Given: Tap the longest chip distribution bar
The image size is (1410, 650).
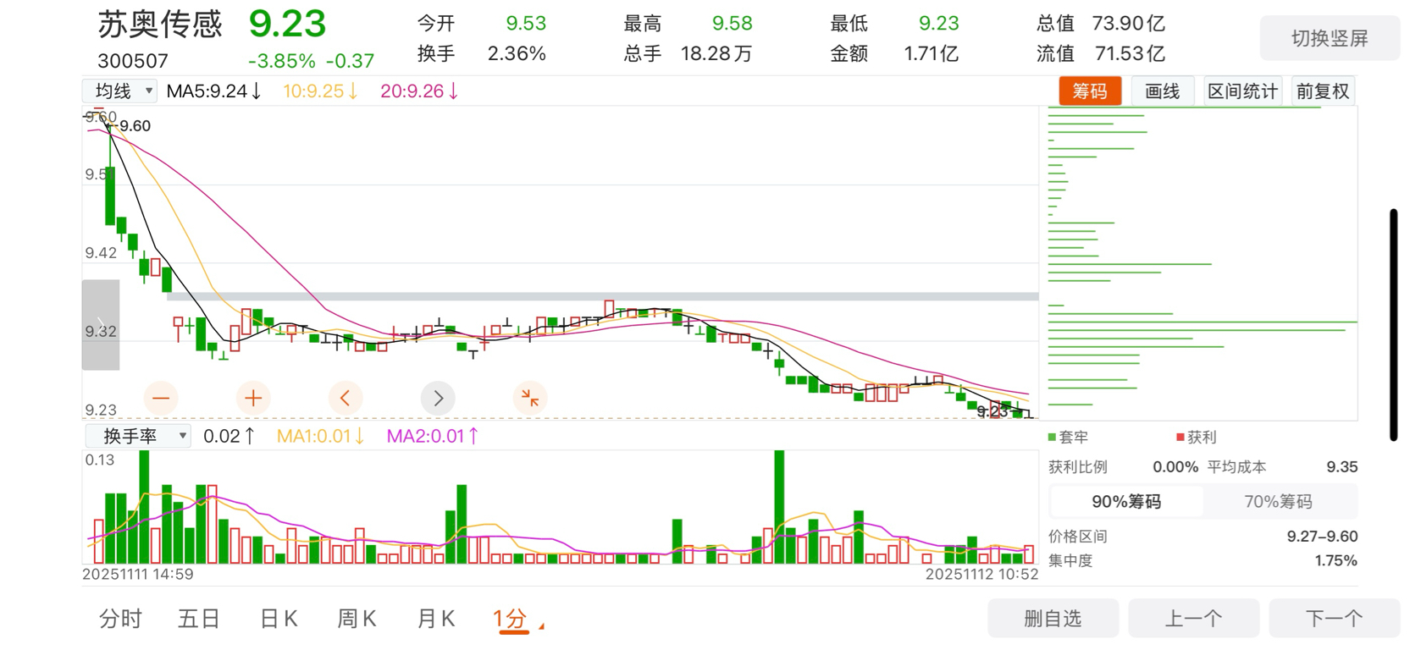Looking at the screenshot, I should (x=1203, y=322).
